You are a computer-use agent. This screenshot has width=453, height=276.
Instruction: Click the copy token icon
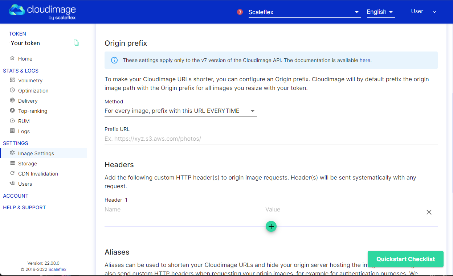click(76, 43)
